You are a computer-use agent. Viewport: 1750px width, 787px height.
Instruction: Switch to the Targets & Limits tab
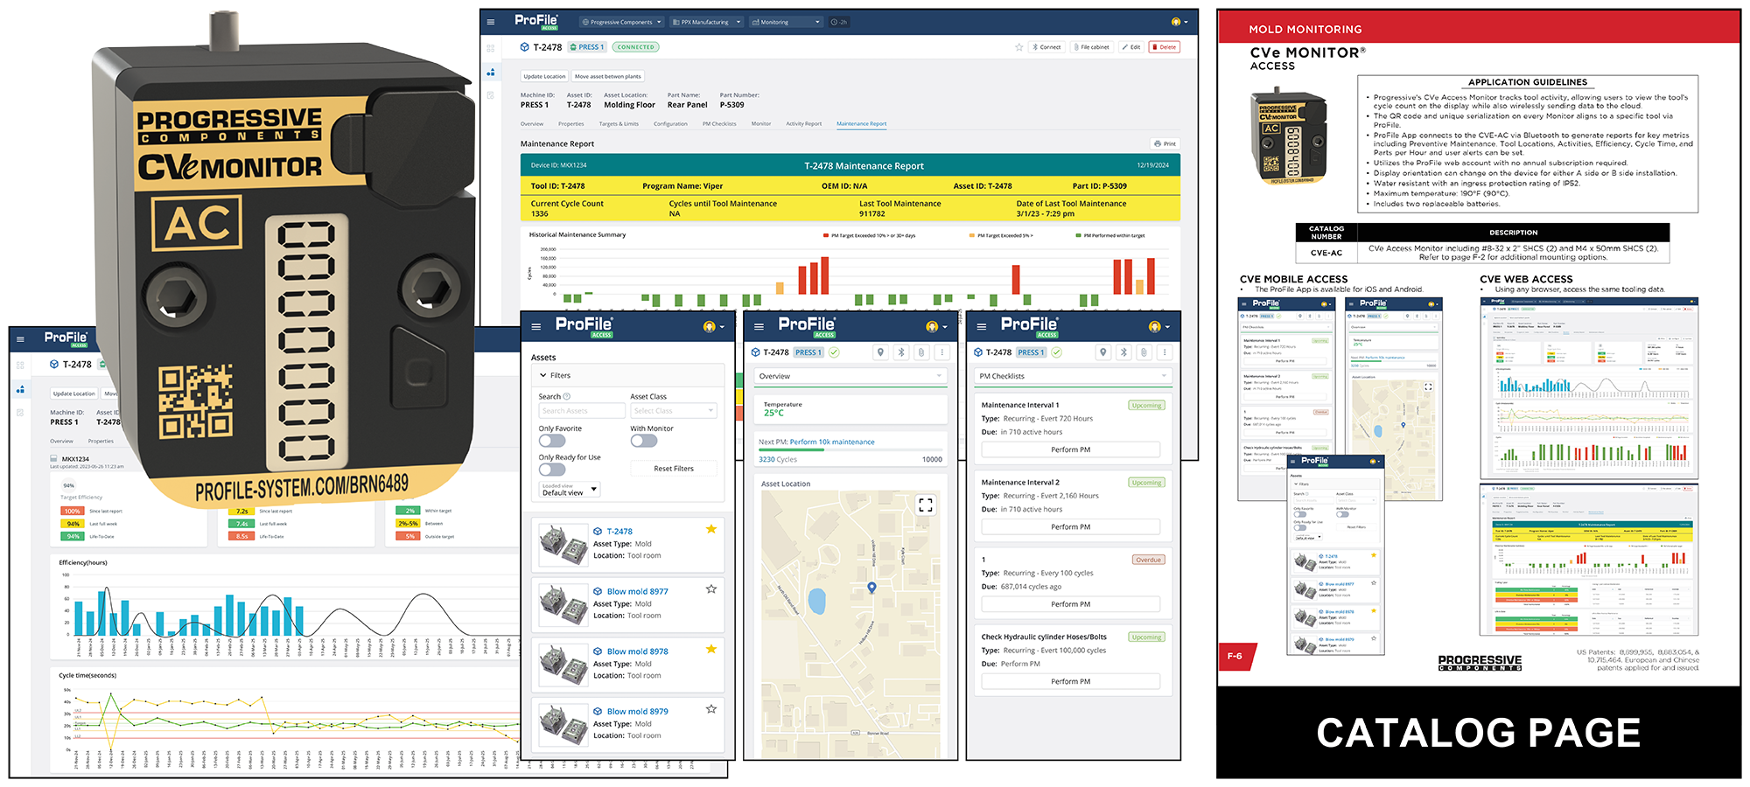[x=619, y=124]
